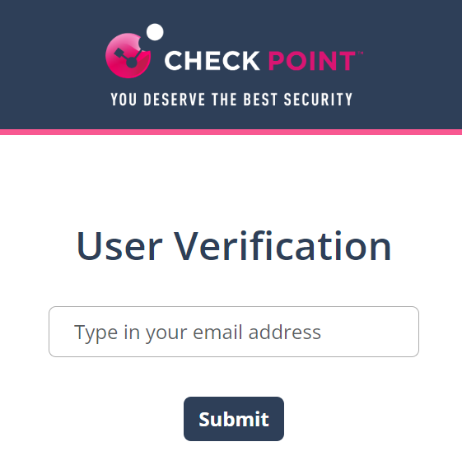Click the User Verification heading
The height and width of the screenshot is (465, 462).
(234, 246)
